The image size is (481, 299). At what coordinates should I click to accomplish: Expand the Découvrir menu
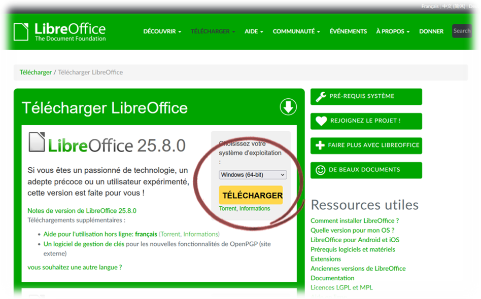(162, 31)
